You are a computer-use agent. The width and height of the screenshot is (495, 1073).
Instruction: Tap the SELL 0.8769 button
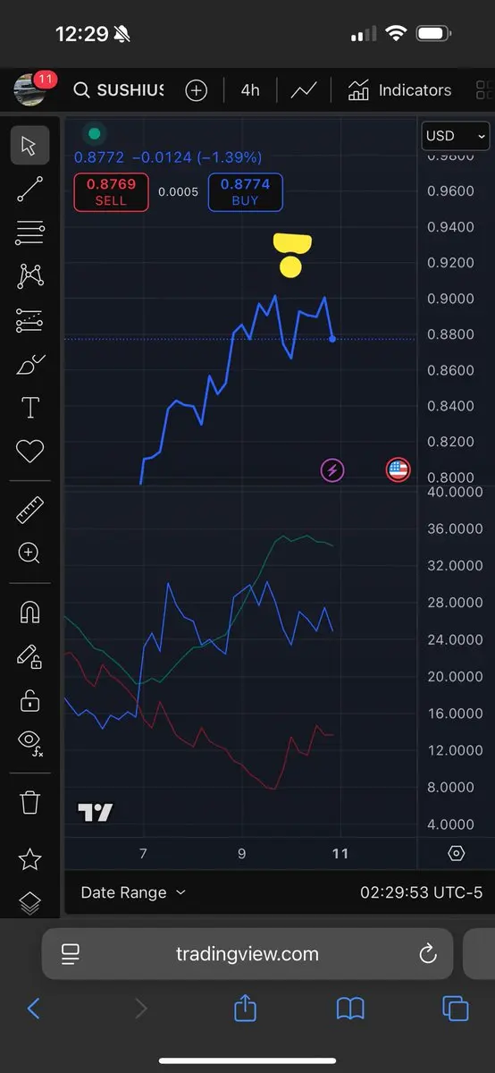pos(111,192)
